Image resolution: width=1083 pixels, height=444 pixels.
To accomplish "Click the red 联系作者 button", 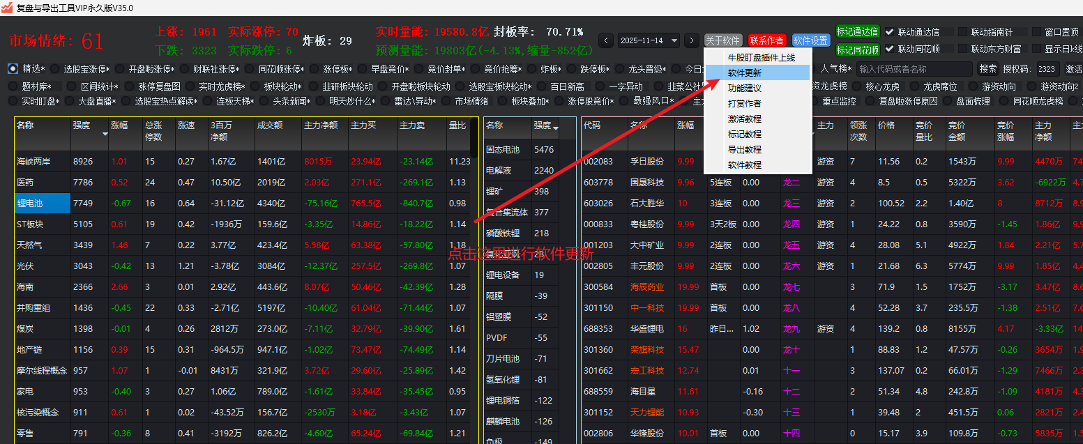I will coord(766,40).
